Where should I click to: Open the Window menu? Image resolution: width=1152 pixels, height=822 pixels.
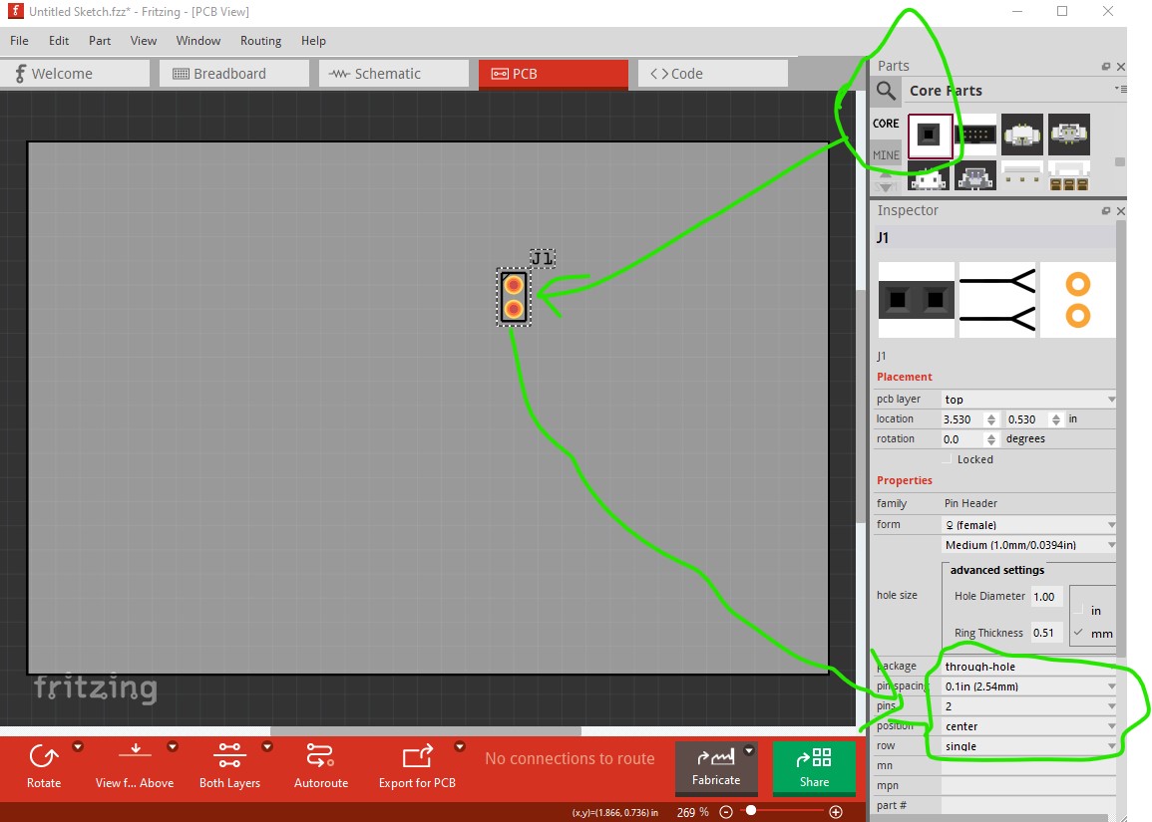click(198, 41)
